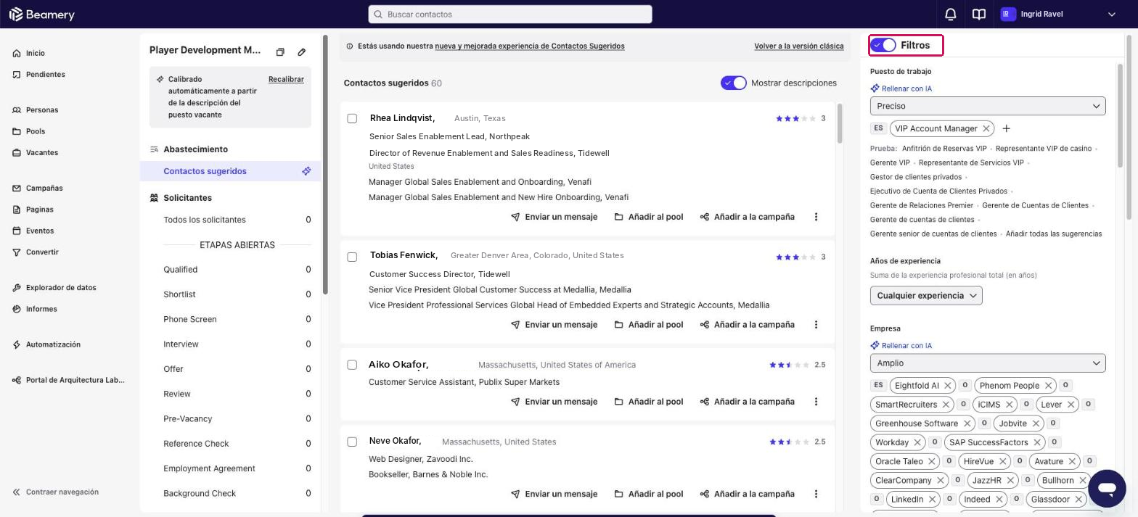
Task: Open Pendientes in sidebar
Action: [38, 75]
